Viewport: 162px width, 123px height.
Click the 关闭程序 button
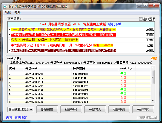point(143,109)
